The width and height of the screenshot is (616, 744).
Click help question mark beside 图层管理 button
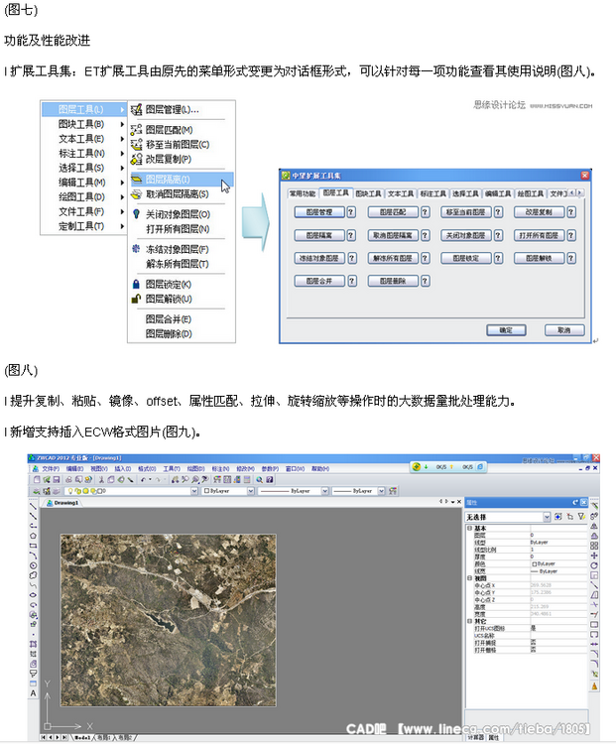[351, 212]
